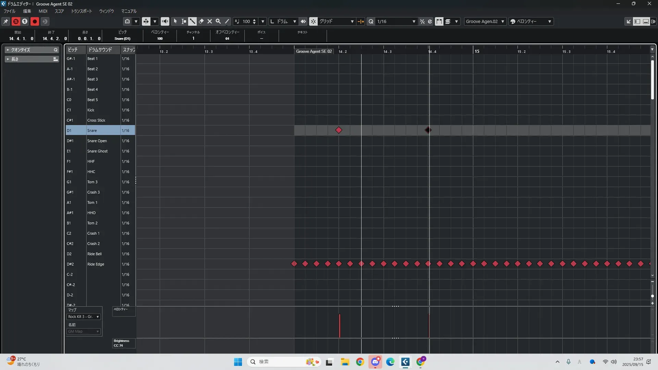Select the Line tool
658x370 pixels.
227,21
